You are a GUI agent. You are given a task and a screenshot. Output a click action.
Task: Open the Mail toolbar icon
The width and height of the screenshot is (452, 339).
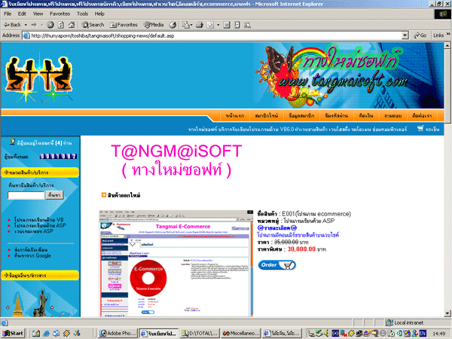point(187,25)
